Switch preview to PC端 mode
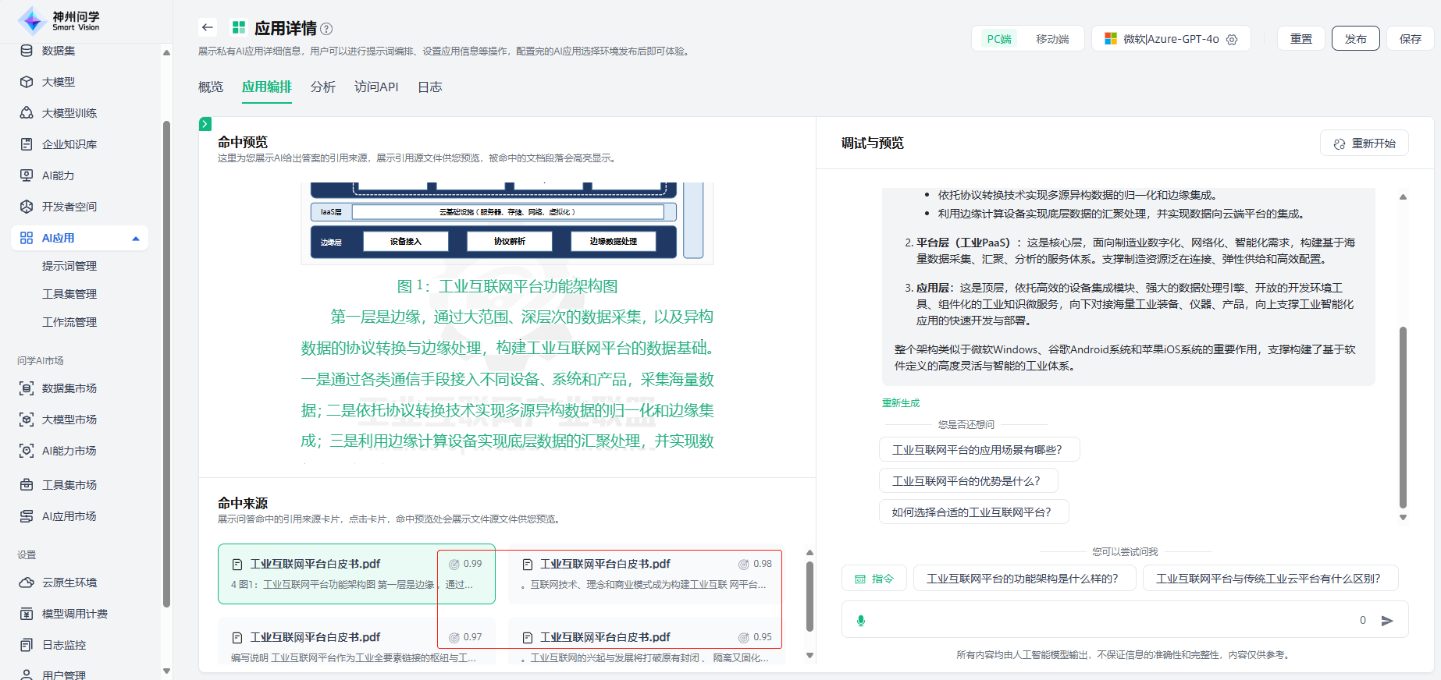 998,39
